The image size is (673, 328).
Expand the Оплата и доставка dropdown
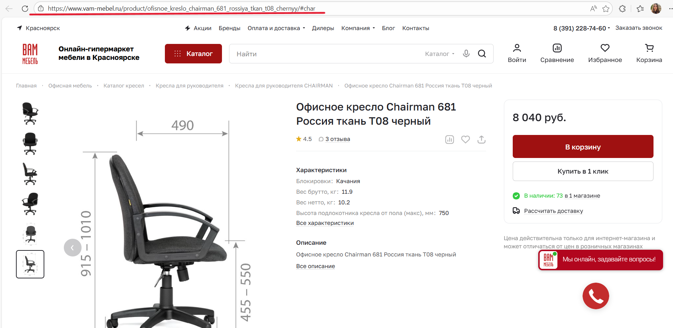276,28
